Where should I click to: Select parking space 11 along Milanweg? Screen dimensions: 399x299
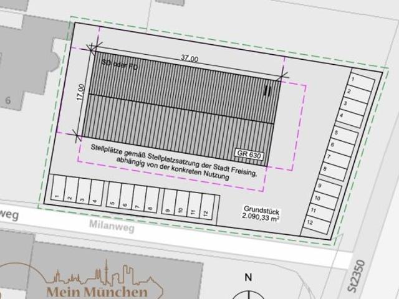pyautogui.click(x=194, y=206)
